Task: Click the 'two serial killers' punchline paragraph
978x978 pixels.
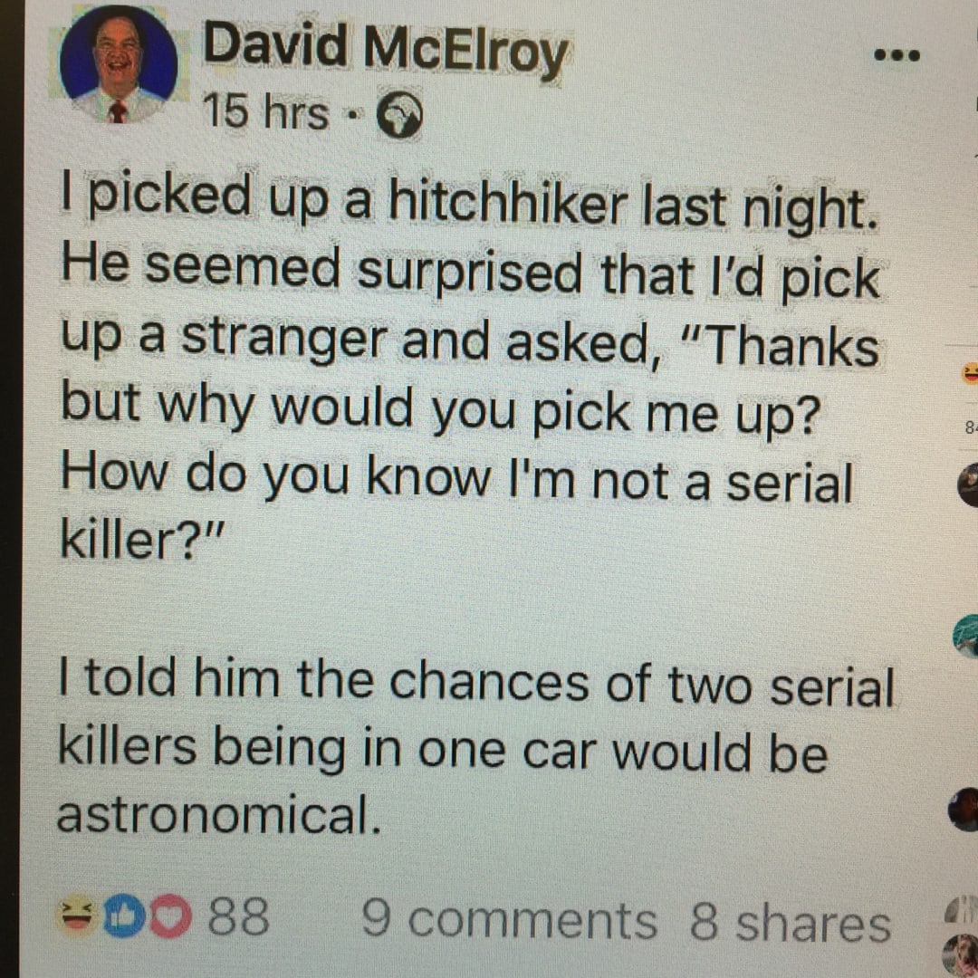Action: click(475, 750)
